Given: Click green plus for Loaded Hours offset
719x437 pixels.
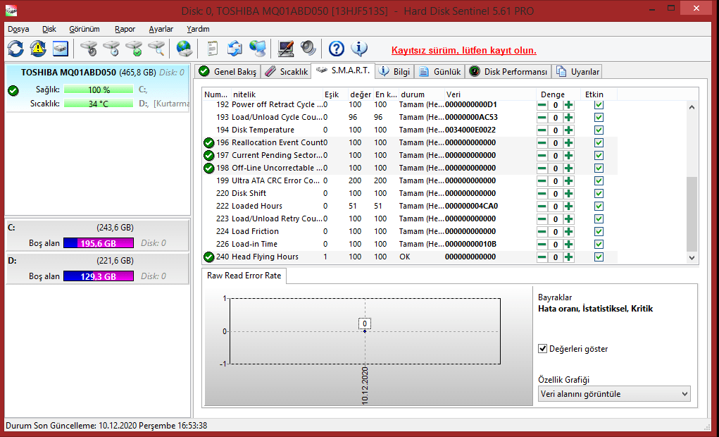Looking at the screenshot, I should 568,206.
